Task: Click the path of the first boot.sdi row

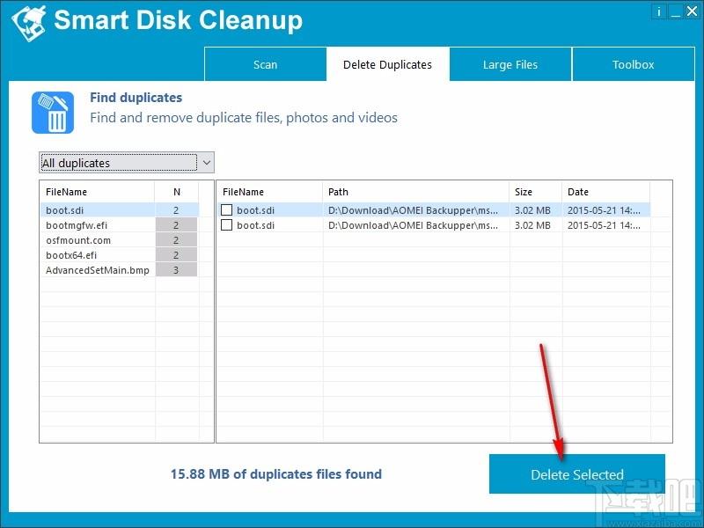Action: (x=413, y=210)
